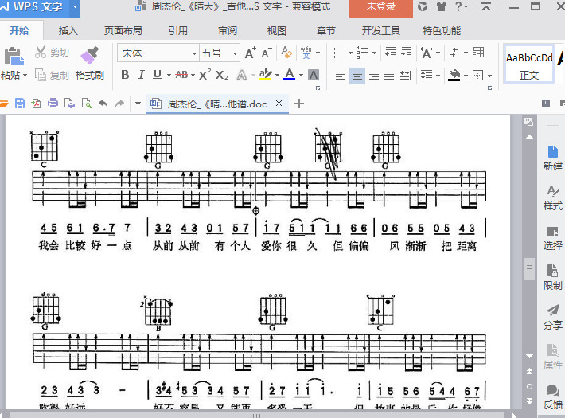Image resolution: width=565 pixels, height=418 pixels.
Task: Click the phonetic guide (wén) icon
Action: (x=306, y=53)
